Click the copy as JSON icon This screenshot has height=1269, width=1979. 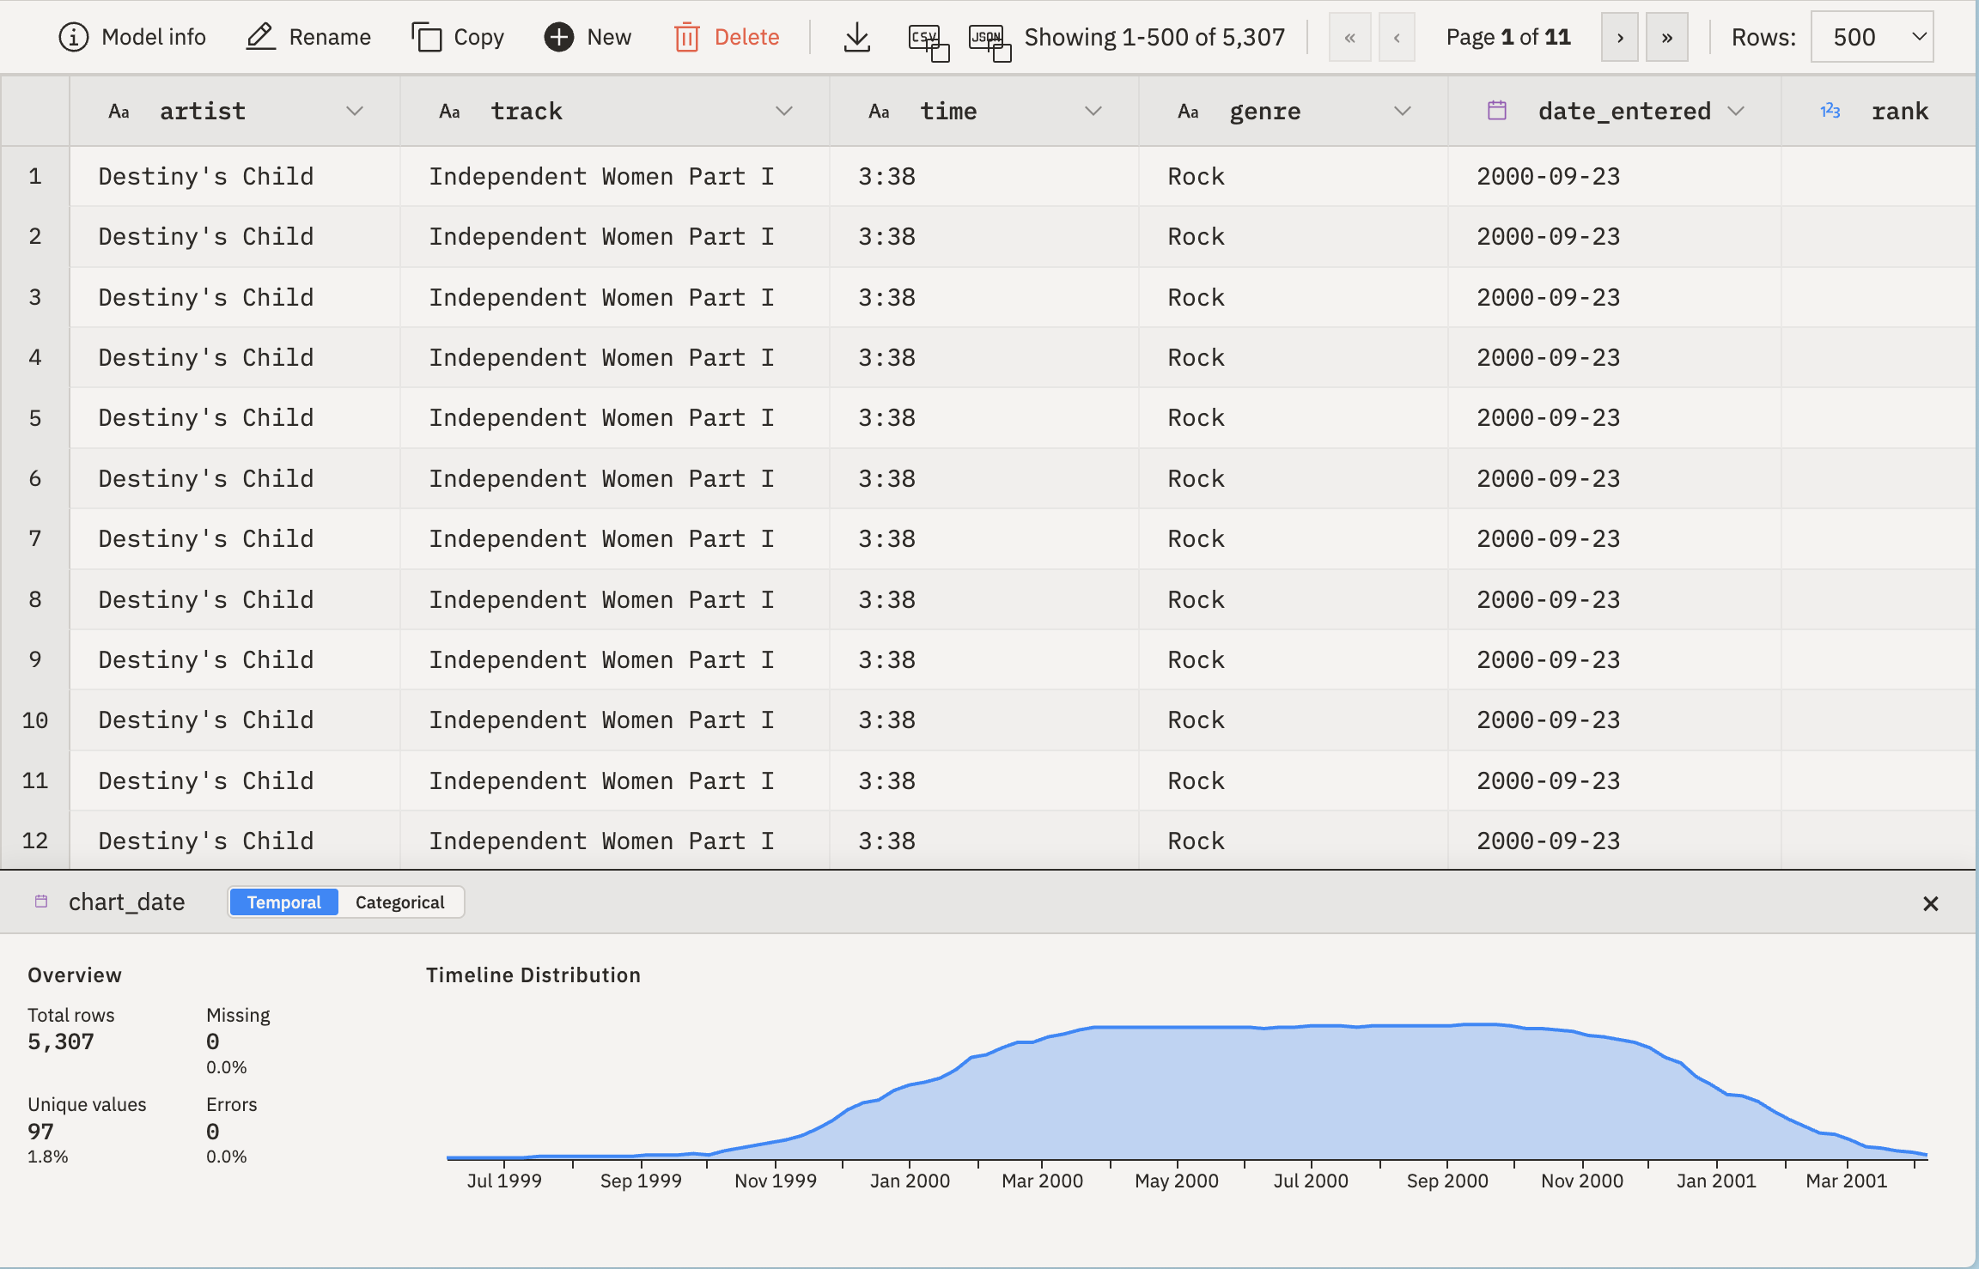[989, 40]
